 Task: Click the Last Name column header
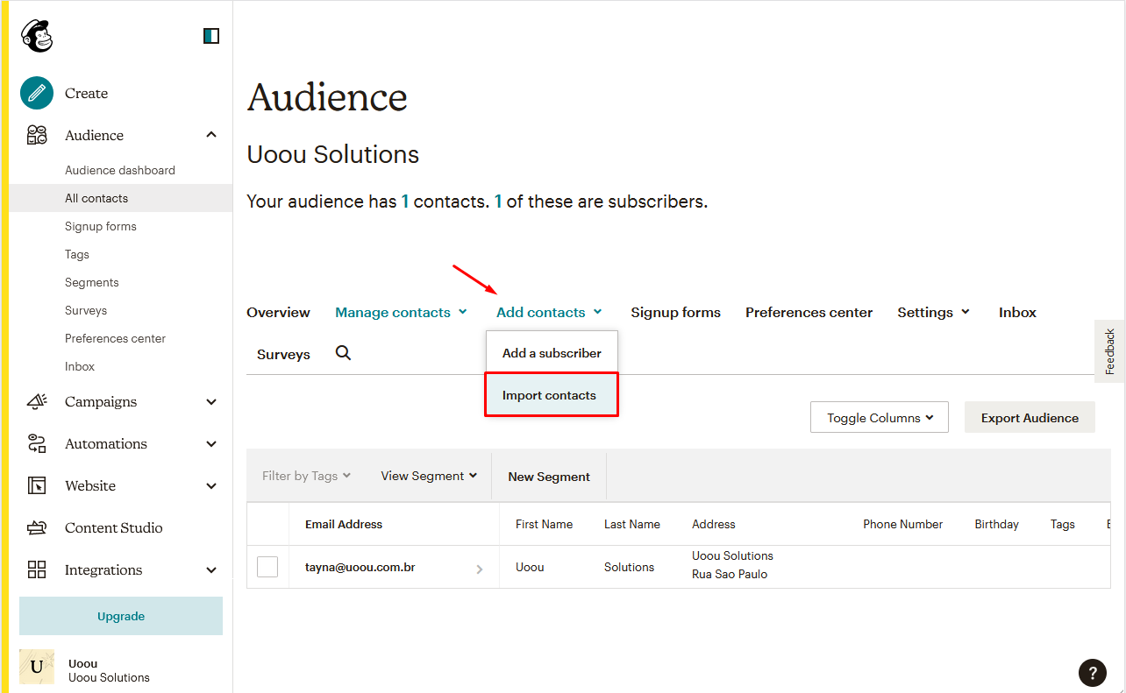(x=632, y=524)
